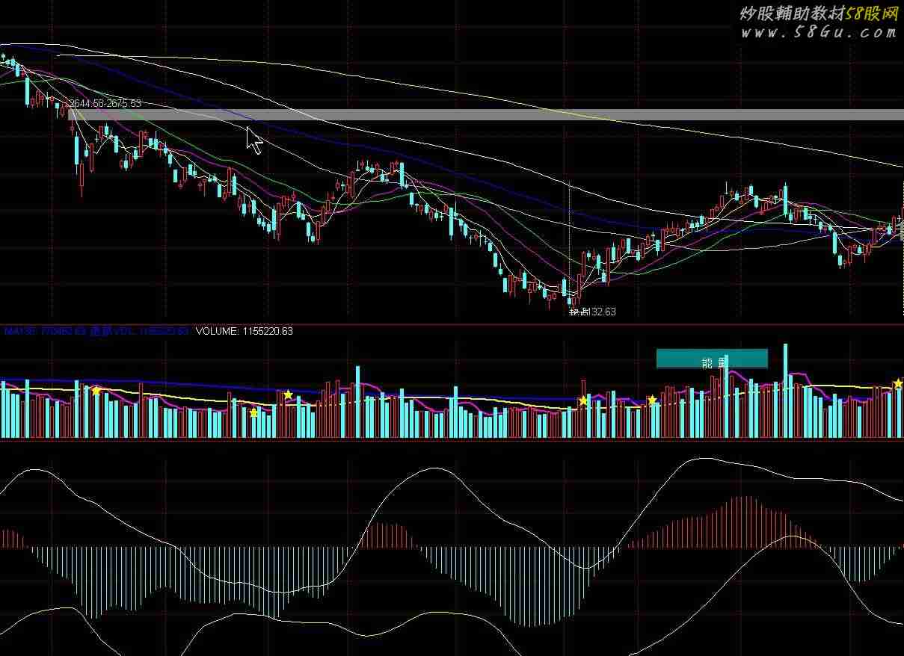Click the blue MA135 volume indicator label

[44, 331]
